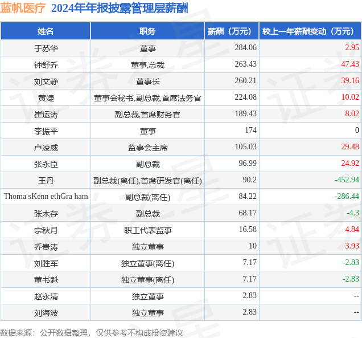Click the salary value 90.2
362x338 pixels.
(249, 180)
